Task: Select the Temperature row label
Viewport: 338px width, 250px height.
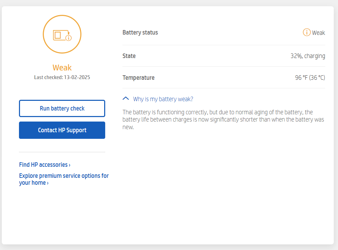Action: [x=138, y=78]
